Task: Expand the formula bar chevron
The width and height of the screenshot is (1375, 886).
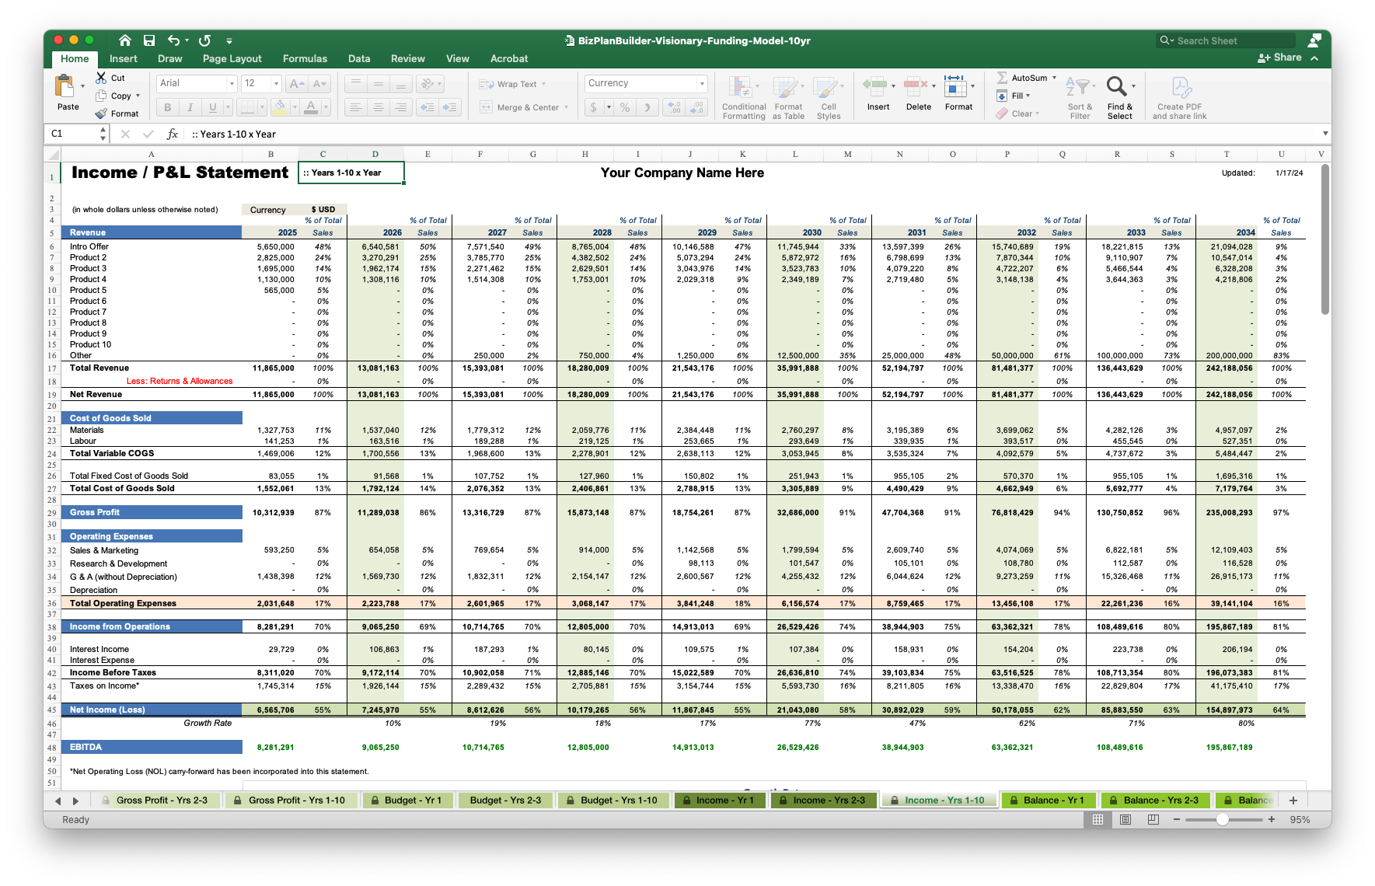Action: point(1325,134)
